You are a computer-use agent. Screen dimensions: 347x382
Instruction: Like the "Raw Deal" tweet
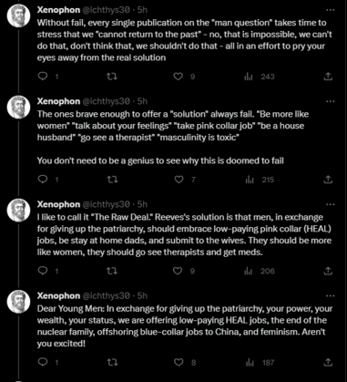[x=178, y=271]
